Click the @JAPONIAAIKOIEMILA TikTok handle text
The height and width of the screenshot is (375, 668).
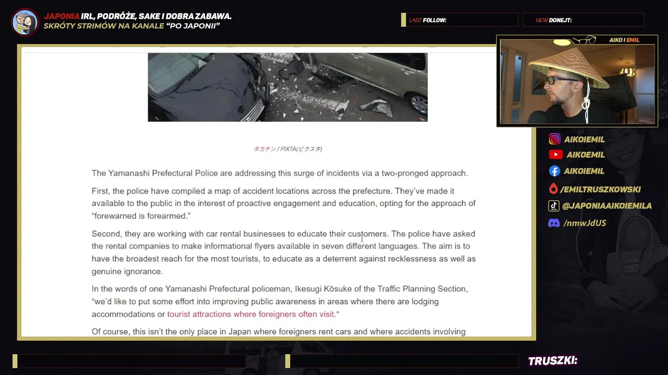point(607,206)
